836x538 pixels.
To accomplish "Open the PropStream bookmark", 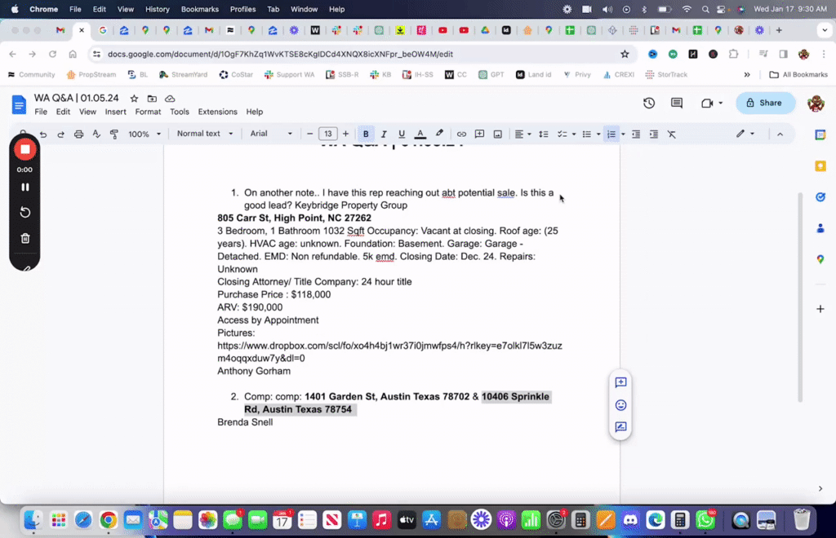I will [x=91, y=74].
